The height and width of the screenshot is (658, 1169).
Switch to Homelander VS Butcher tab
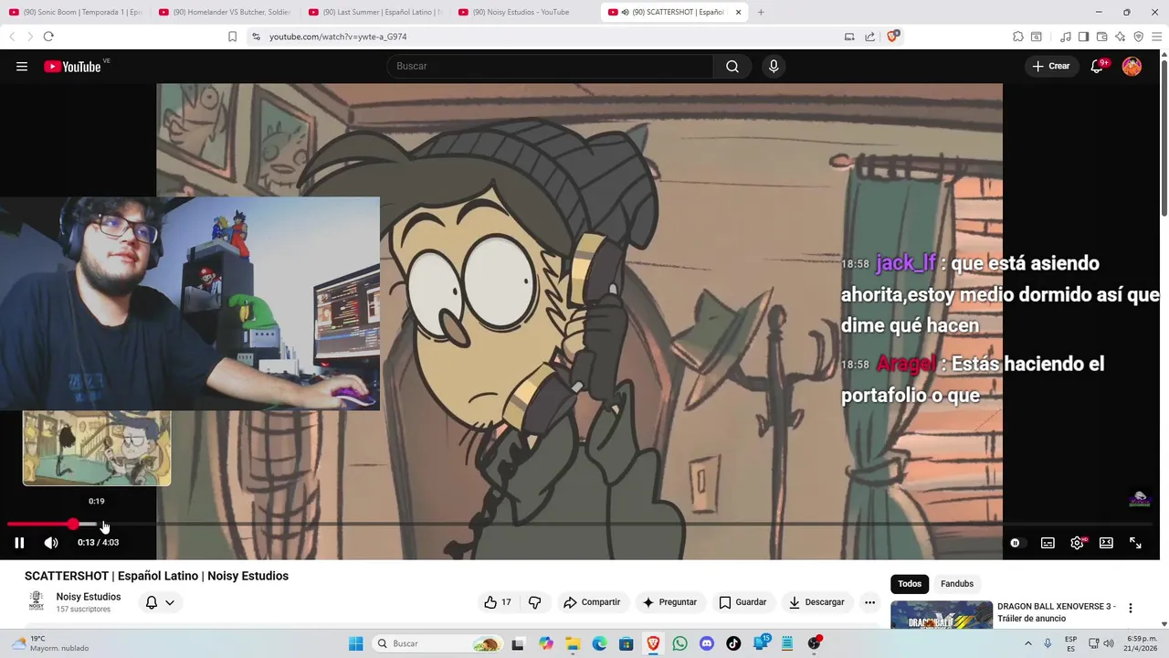point(225,12)
